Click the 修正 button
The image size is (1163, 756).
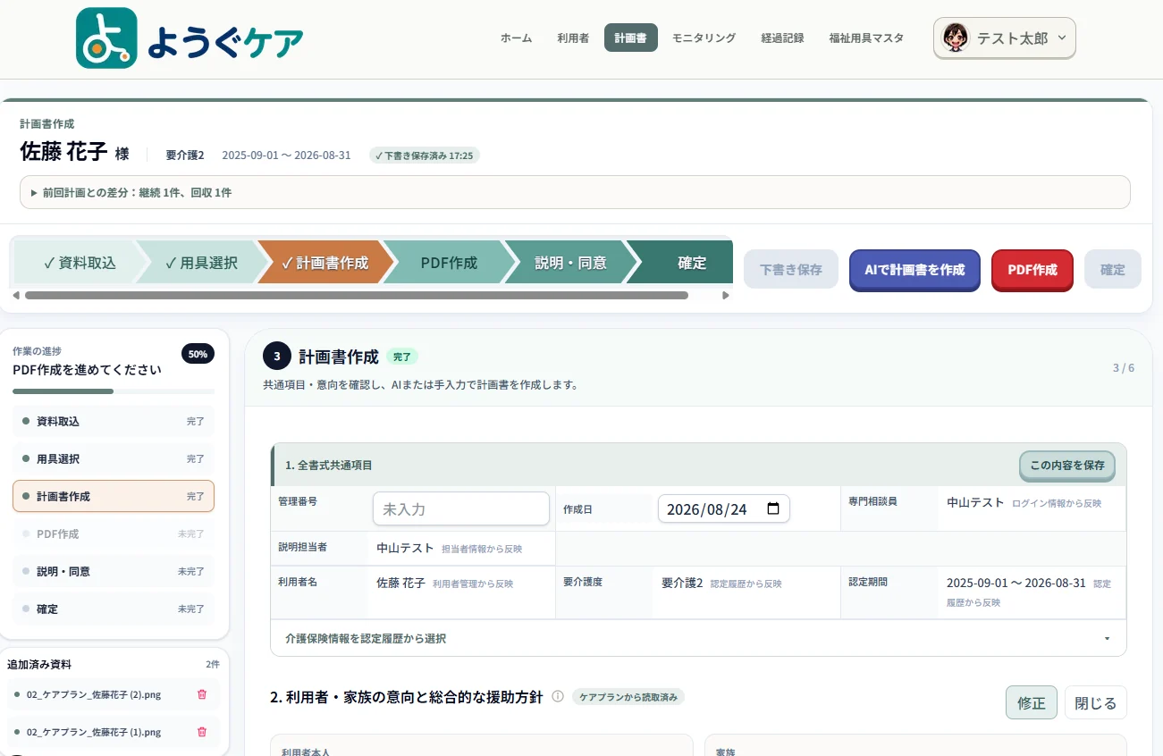(x=1032, y=702)
